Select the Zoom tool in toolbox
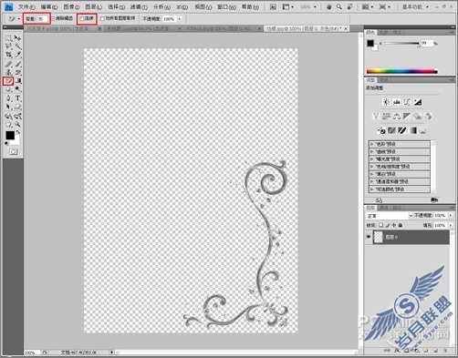The image size is (458, 358). [x=17, y=124]
